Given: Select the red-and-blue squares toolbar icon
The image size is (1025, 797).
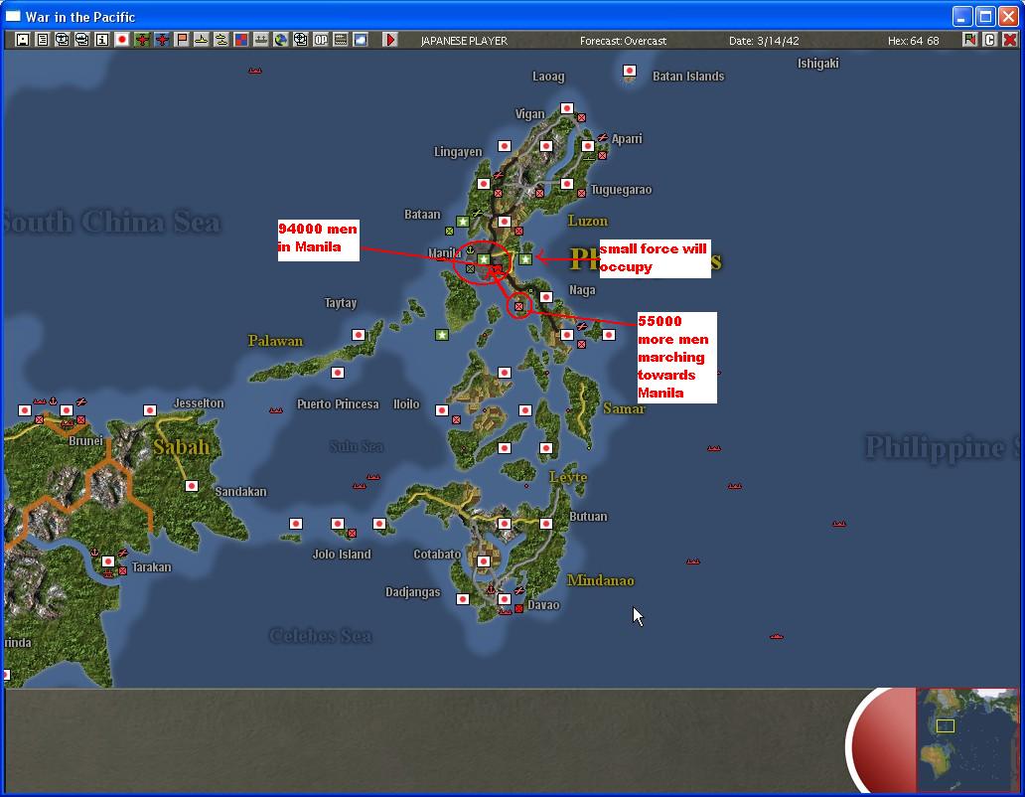Looking at the screenshot, I should tap(241, 40).
